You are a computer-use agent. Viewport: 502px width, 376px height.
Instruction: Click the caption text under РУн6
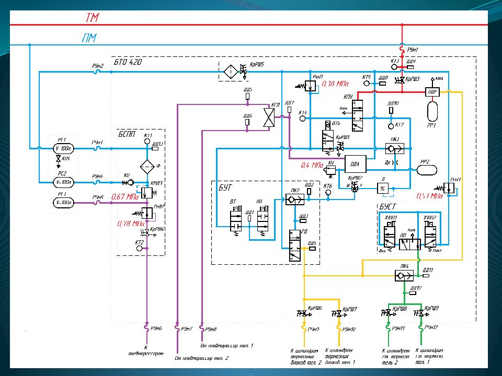(x=146, y=350)
